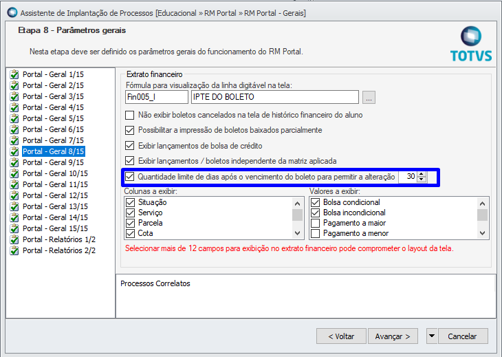Select Portal - Geral 13/15 step
Image resolution: width=502 pixels, height=357 pixels.
tap(55, 206)
